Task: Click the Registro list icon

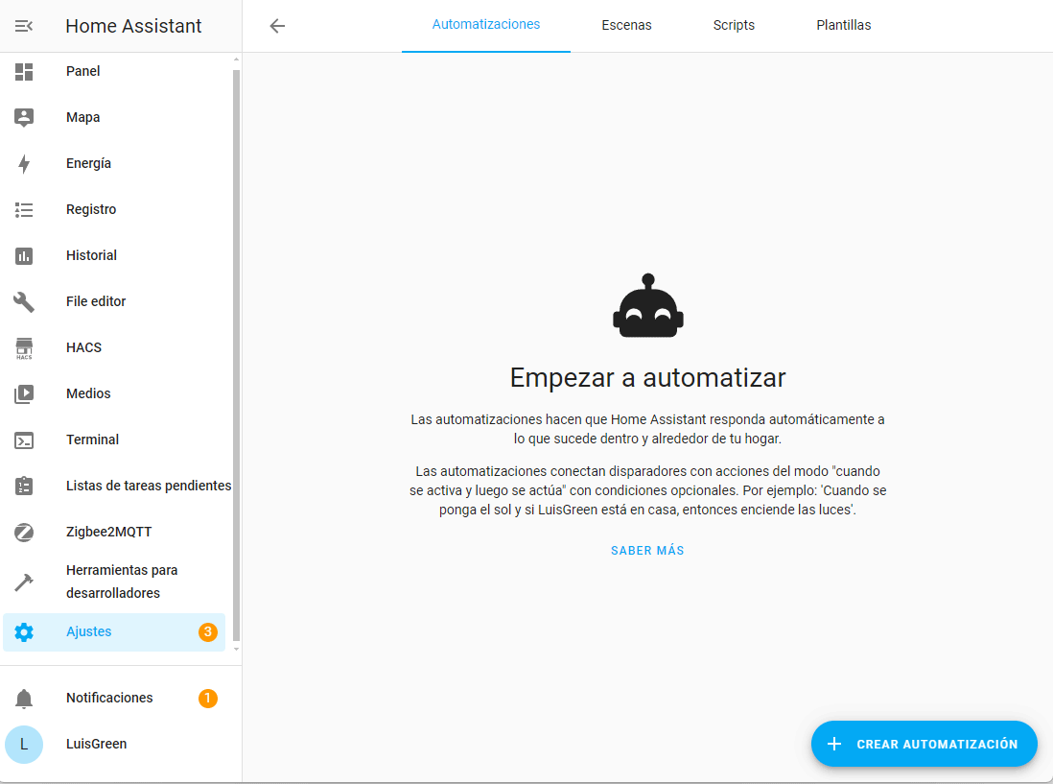Action: point(24,209)
